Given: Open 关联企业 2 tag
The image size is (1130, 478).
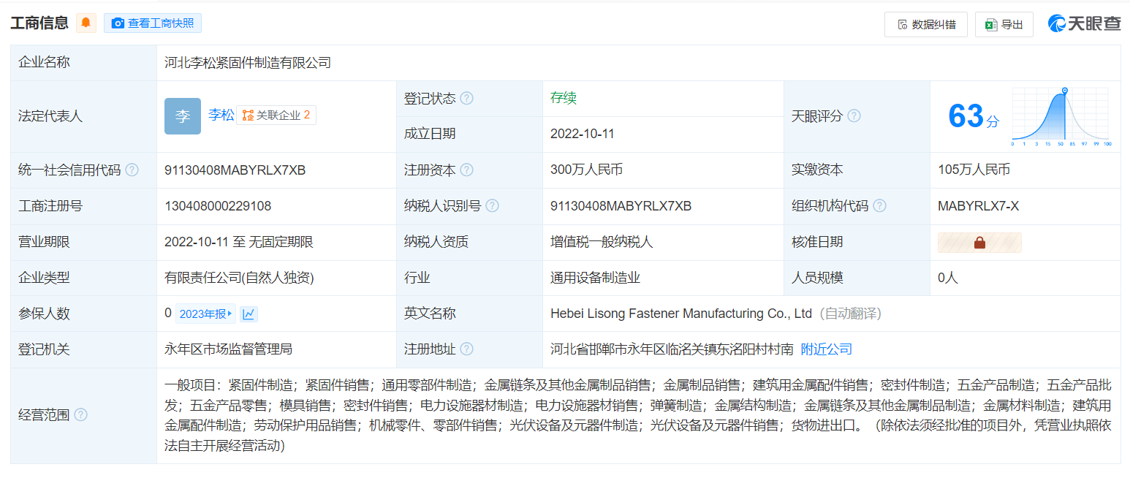Looking at the screenshot, I should click(276, 115).
